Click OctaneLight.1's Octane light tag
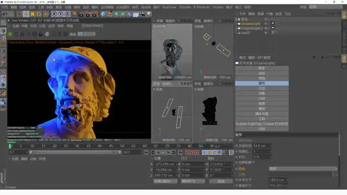This screenshot has height=195, width=347. tap(273, 28)
